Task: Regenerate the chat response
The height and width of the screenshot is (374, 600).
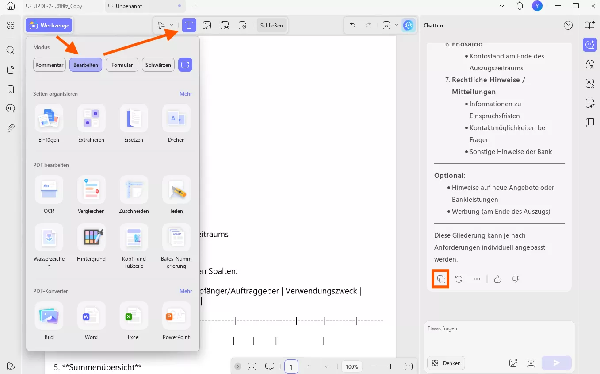Action: 459,279
